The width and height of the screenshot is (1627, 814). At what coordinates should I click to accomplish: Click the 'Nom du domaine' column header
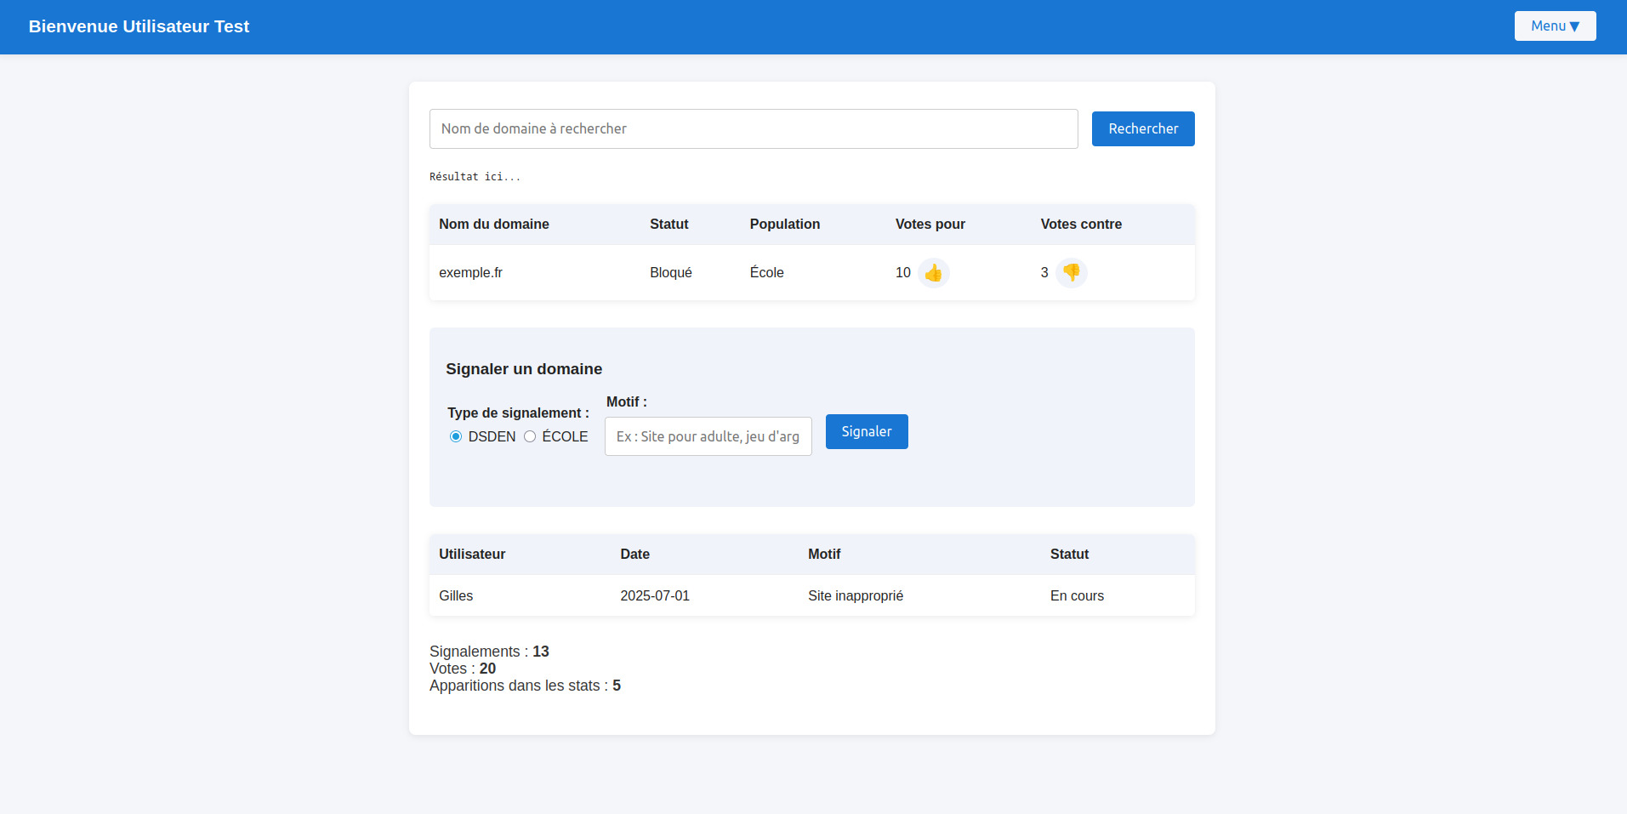tap(493, 225)
